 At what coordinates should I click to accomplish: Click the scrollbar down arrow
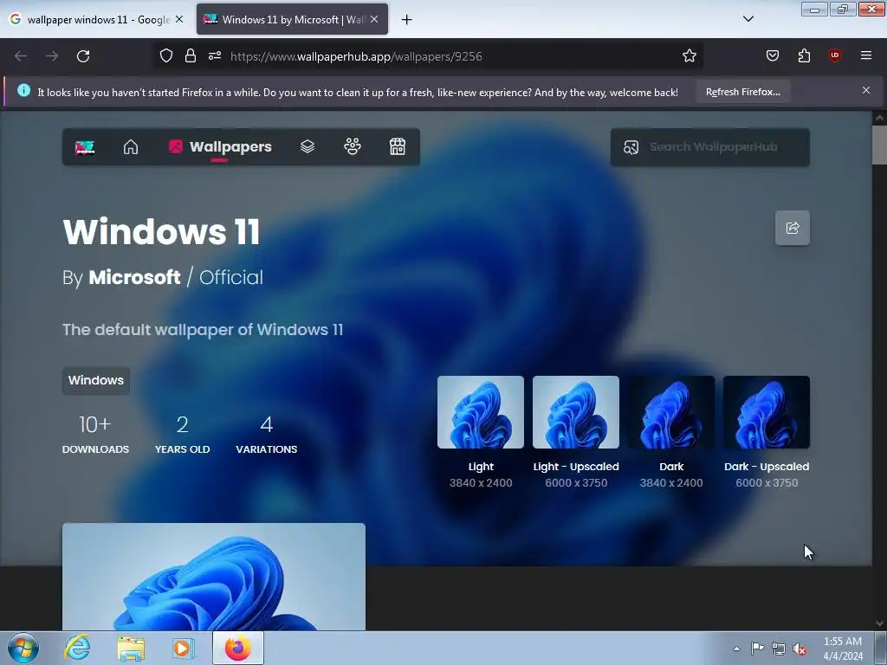coord(879,623)
